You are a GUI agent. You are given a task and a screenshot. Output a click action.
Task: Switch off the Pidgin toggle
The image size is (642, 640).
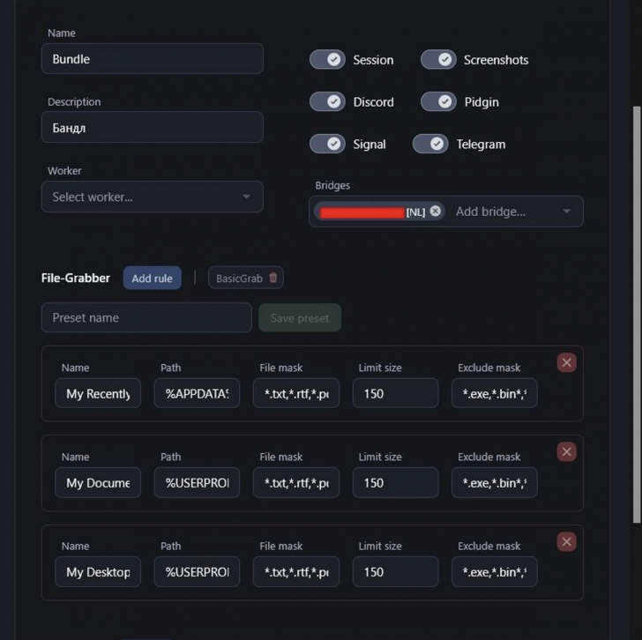tap(438, 101)
